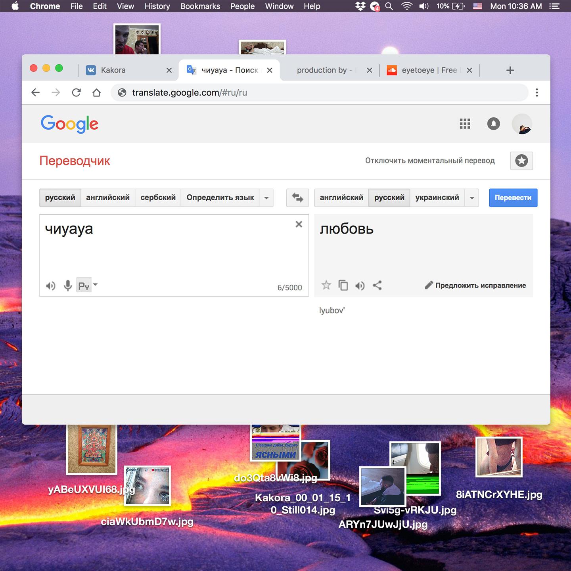The image size is (571, 571).
Task: Open the Google apps grid
Action: (x=465, y=124)
